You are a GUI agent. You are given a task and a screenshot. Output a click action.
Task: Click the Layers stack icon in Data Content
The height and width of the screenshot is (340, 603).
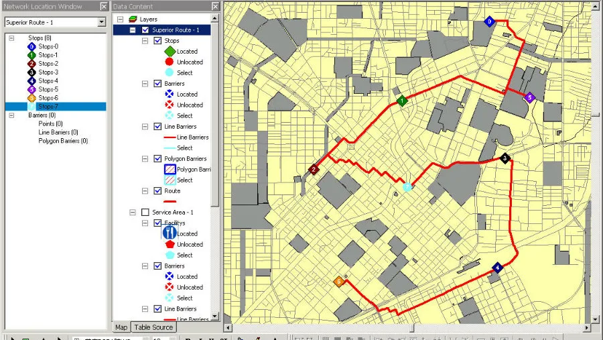[133, 19]
